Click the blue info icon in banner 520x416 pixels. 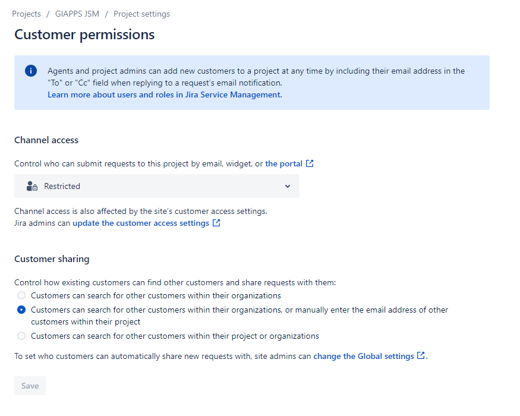click(x=31, y=71)
